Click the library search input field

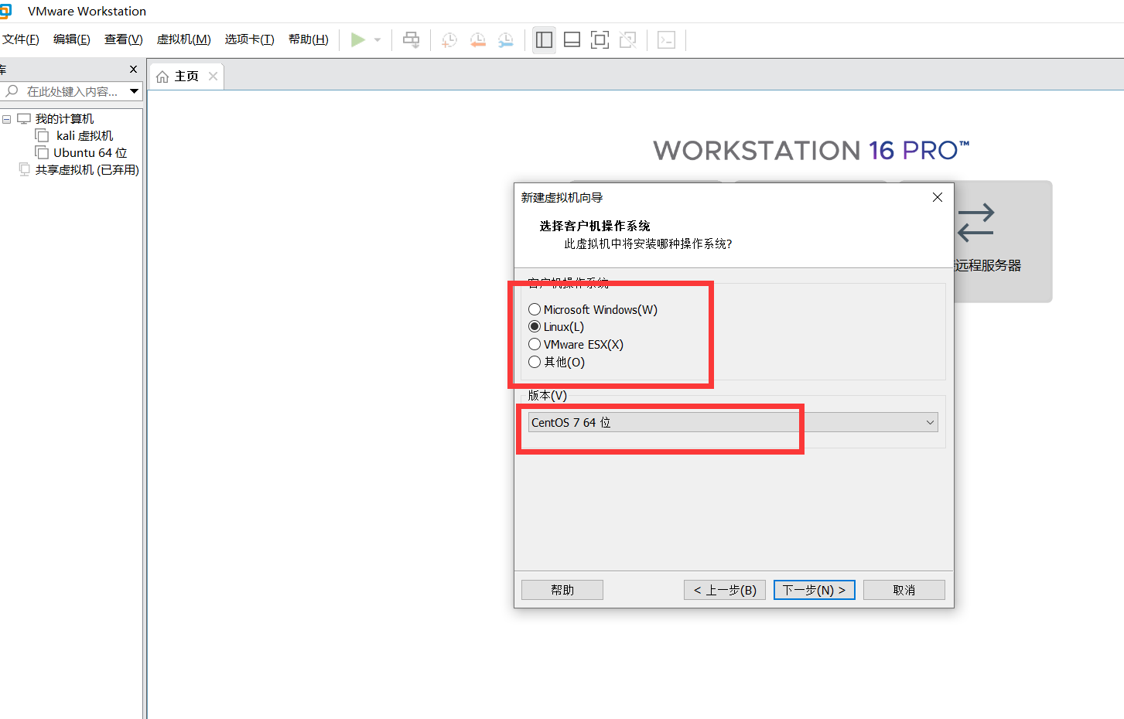(x=72, y=91)
